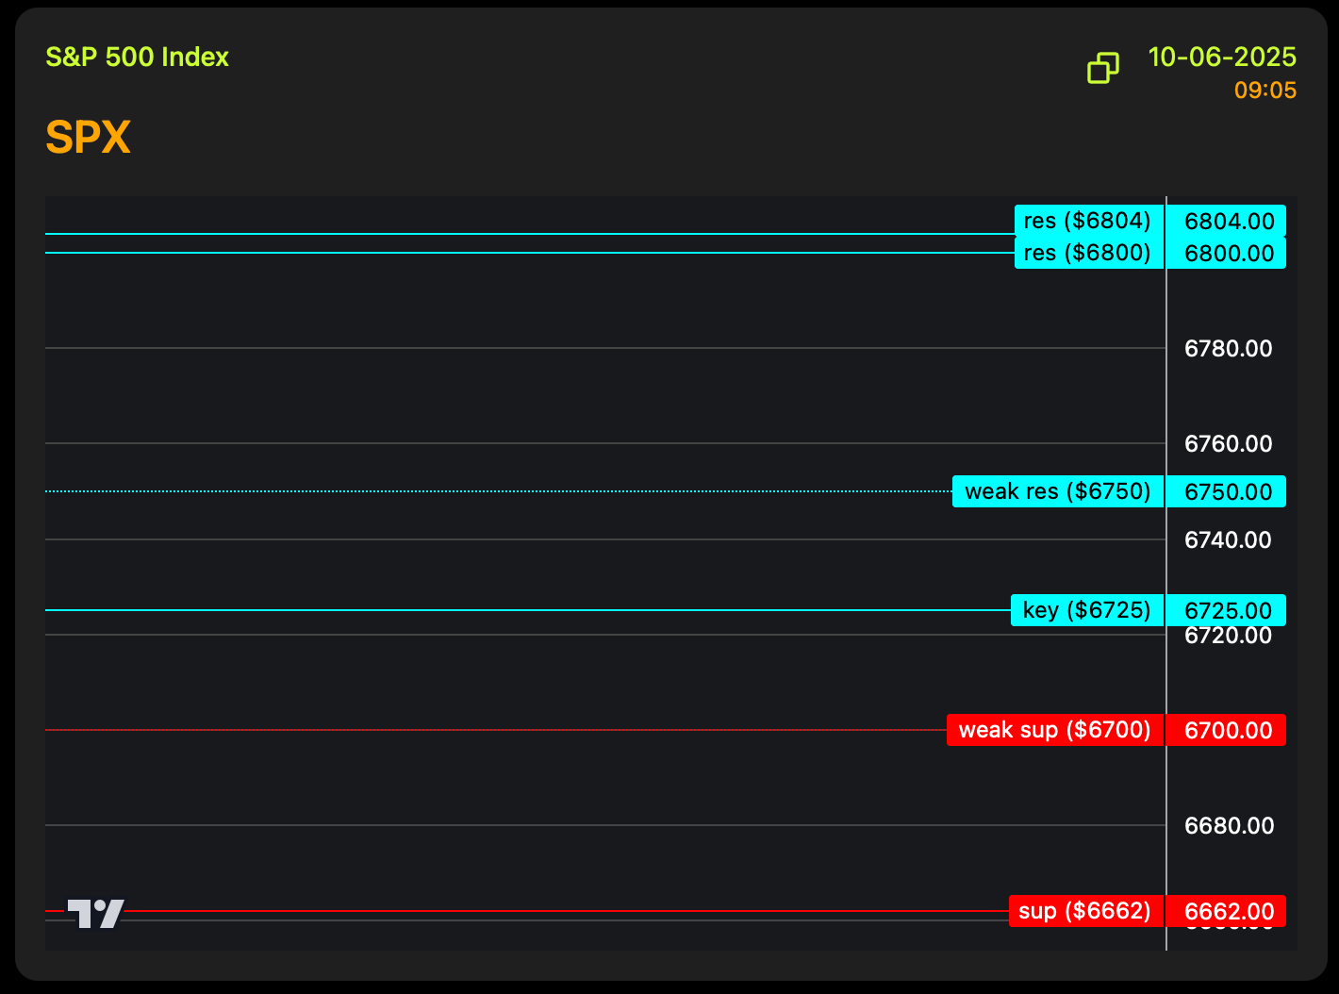This screenshot has width=1339, height=994.
Task: Click the 09:05 timestamp
Action: [1265, 91]
